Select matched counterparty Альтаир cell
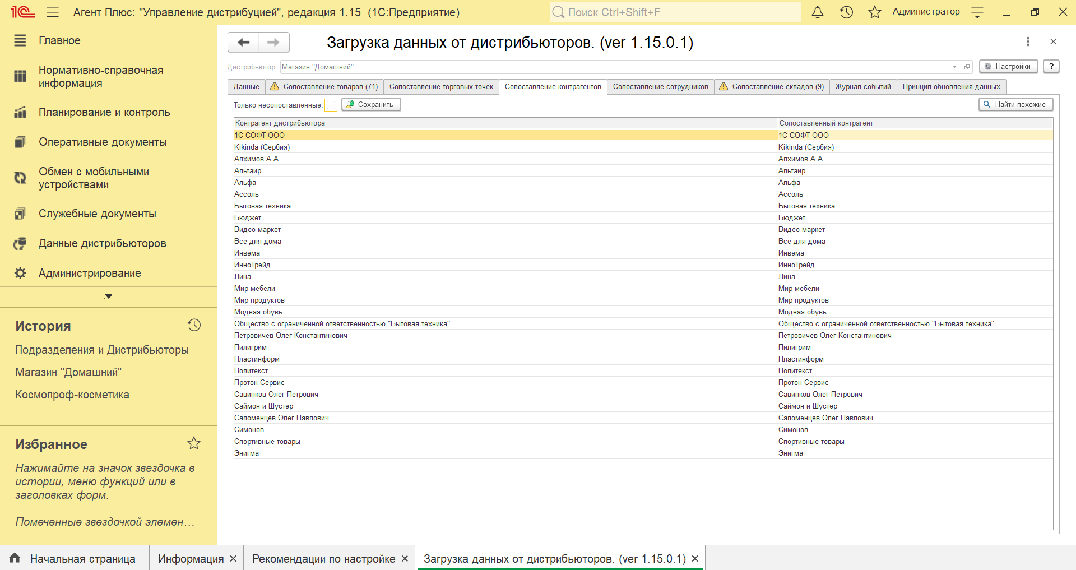 pyautogui.click(x=915, y=170)
